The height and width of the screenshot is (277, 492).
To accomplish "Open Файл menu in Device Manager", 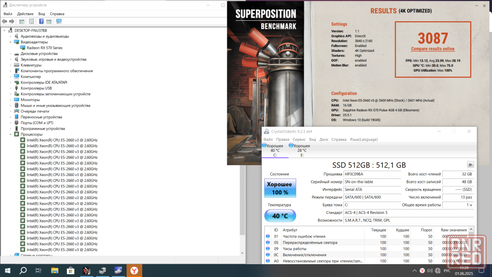I will tap(7, 14).
